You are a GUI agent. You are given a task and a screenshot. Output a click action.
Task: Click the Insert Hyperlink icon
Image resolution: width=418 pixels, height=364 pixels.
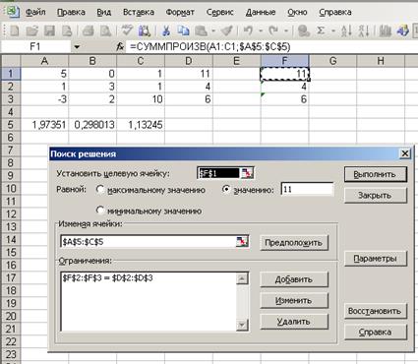304,31
